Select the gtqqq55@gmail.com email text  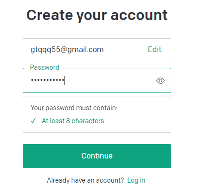(x=67, y=50)
